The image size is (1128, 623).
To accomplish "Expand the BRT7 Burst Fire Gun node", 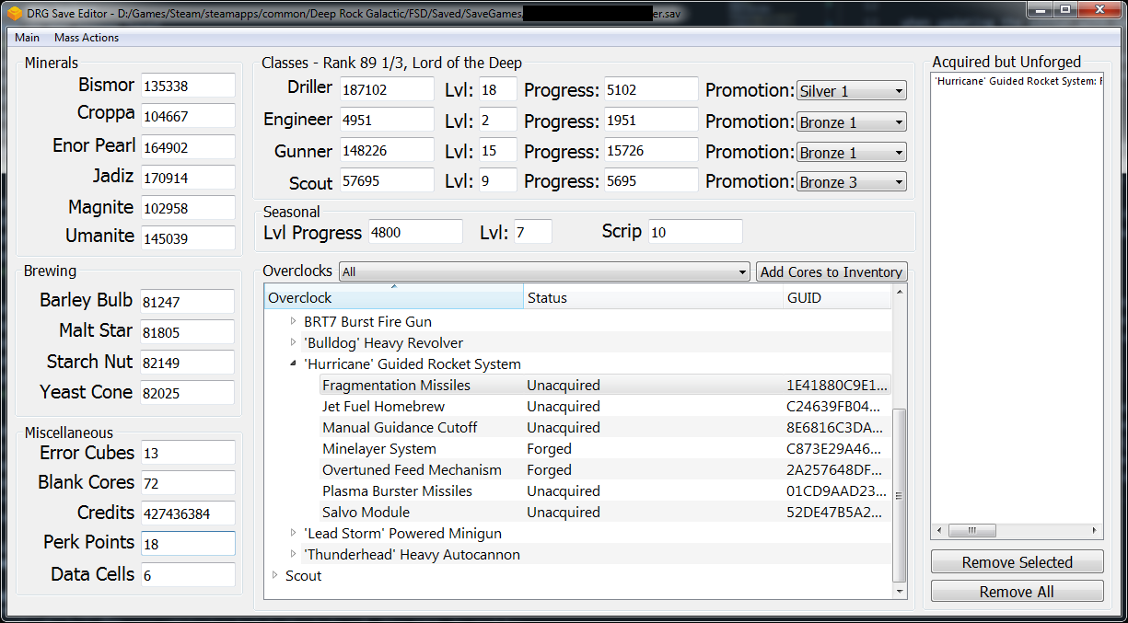I will click(x=294, y=321).
